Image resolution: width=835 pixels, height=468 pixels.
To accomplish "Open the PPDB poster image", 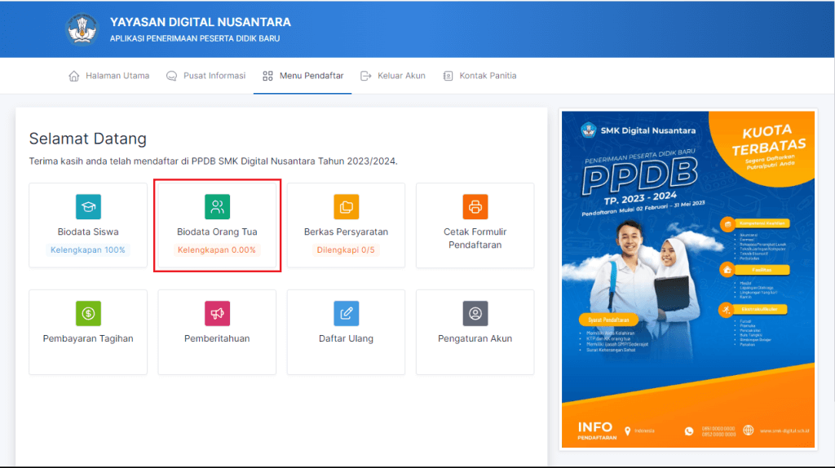I will (687, 279).
